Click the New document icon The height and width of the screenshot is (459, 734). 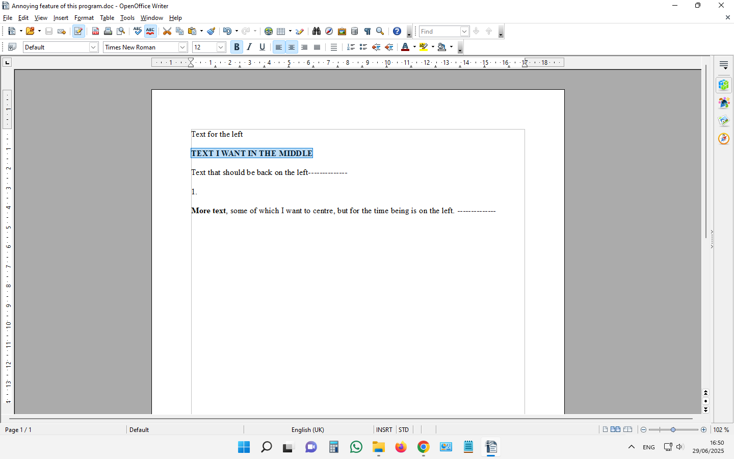12,31
